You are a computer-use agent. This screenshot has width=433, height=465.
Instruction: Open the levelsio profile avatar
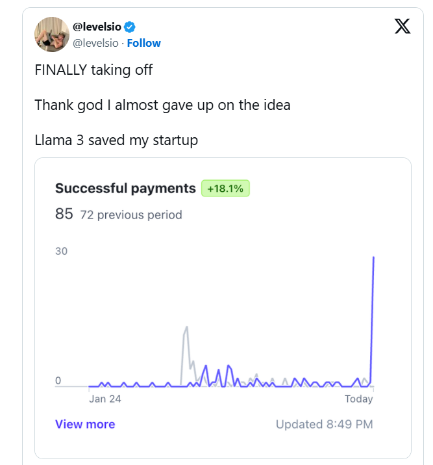[52, 34]
